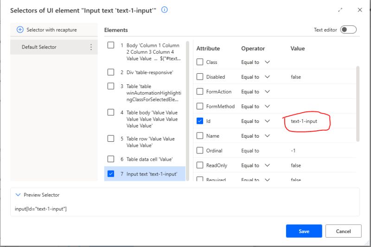Click the plus icon for Selector with recapture
371x247 pixels.
click(x=20, y=30)
